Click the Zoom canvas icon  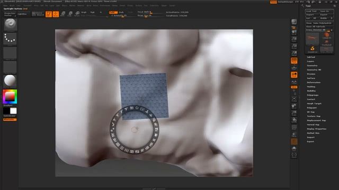tap(294, 39)
